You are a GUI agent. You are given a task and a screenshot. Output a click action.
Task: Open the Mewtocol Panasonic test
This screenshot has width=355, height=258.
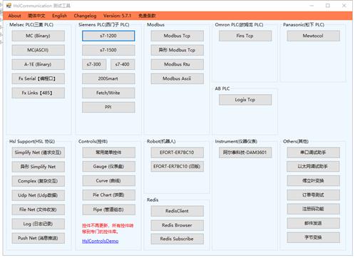click(313, 36)
